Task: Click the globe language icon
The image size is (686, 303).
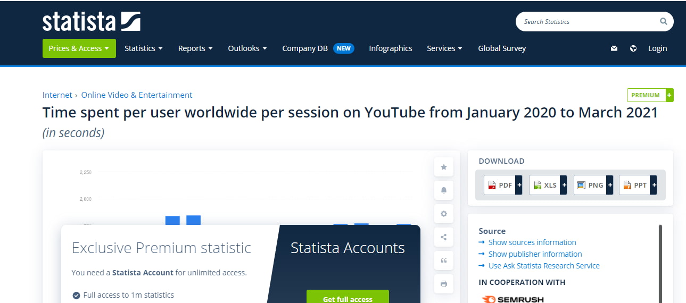Action: (x=633, y=48)
